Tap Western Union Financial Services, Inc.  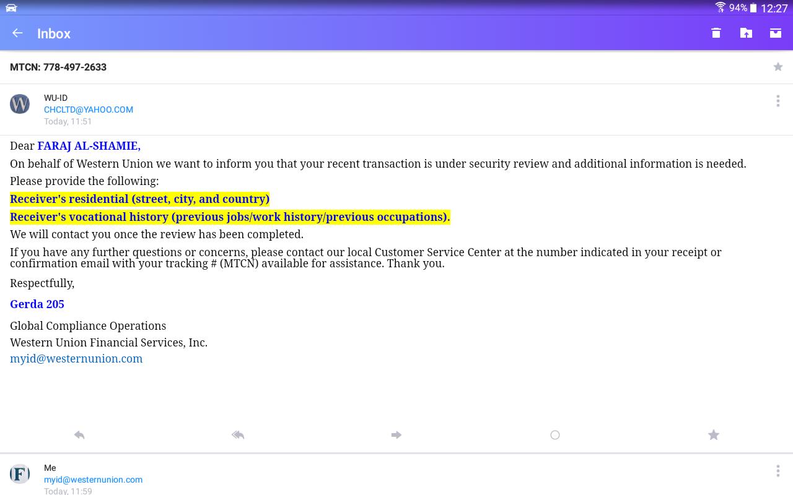point(108,342)
